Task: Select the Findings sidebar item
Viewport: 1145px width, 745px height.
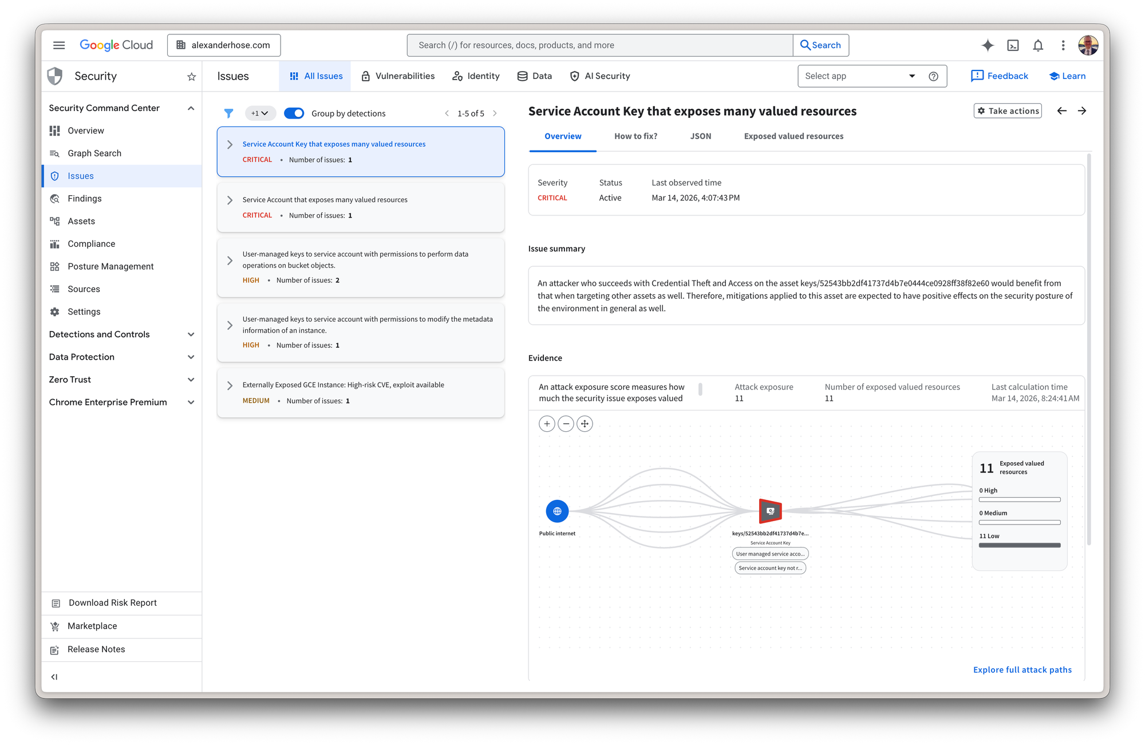Action: (x=84, y=198)
